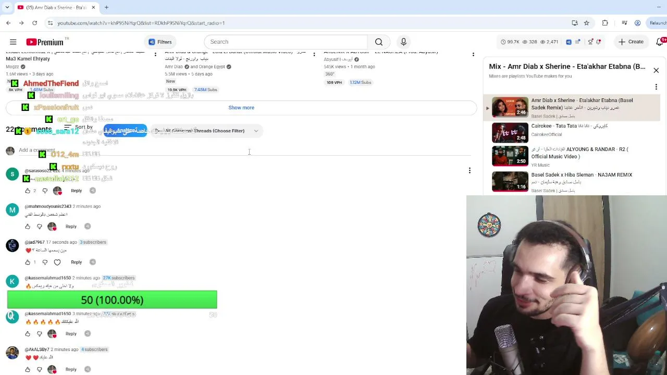Close the Amr Diab x Sherine tab
This screenshot has height=375, width=667.
(93, 7)
